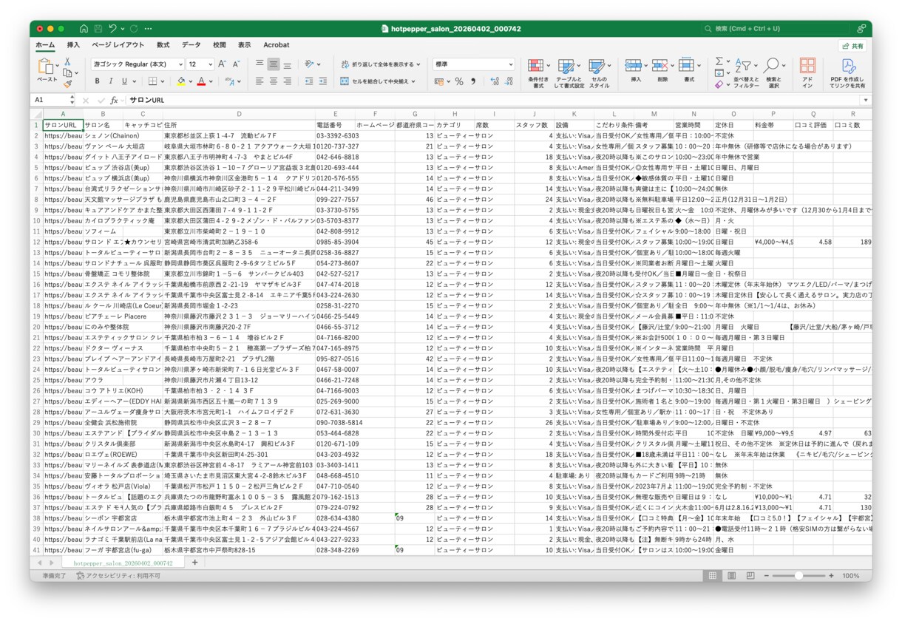Open Format as Table (テーブルとして書式設定)
This screenshot has width=902, height=621.
tap(569, 72)
